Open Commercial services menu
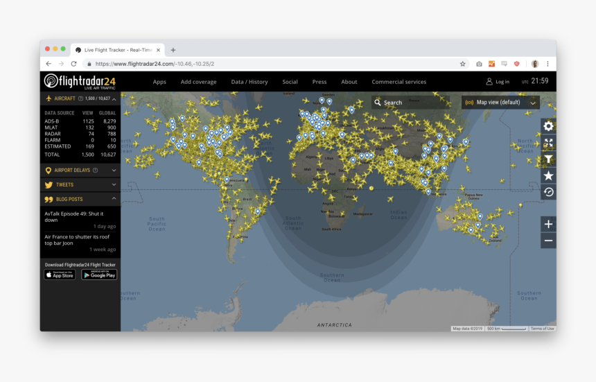596x382 pixels. tap(398, 82)
